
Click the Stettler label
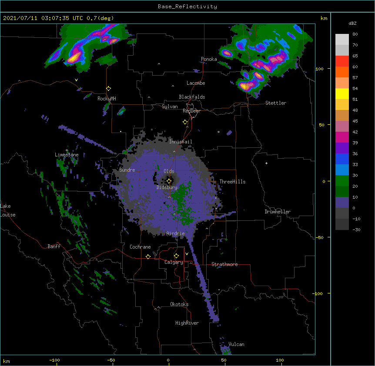click(276, 103)
